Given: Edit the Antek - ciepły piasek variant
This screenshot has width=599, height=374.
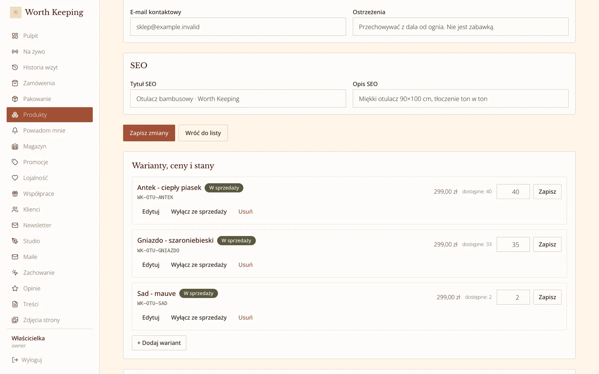Looking at the screenshot, I should pyautogui.click(x=151, y=212).
